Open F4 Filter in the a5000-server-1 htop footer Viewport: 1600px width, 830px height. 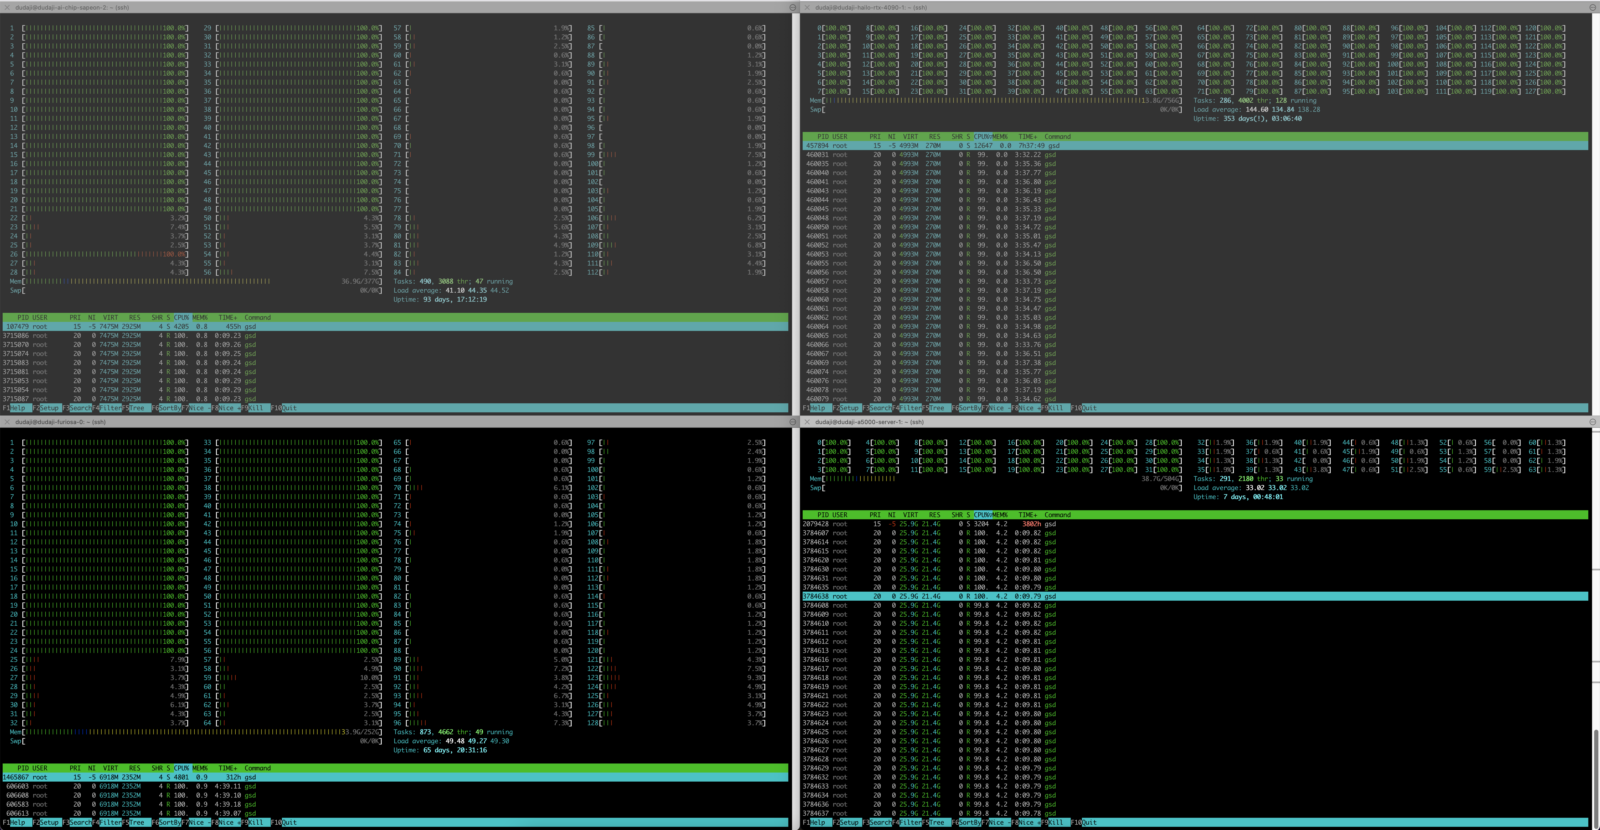click(907, 823)
